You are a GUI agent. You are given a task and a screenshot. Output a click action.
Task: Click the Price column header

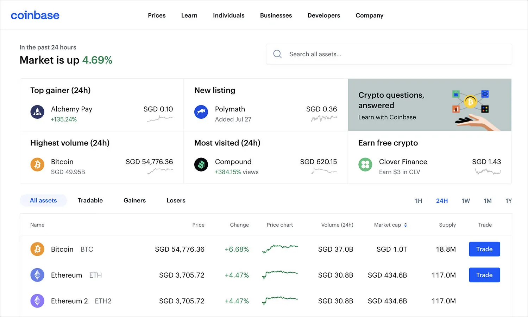coord(199,225)
